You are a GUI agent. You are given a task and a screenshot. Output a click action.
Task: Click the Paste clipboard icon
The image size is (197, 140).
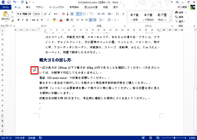(6, 14)
